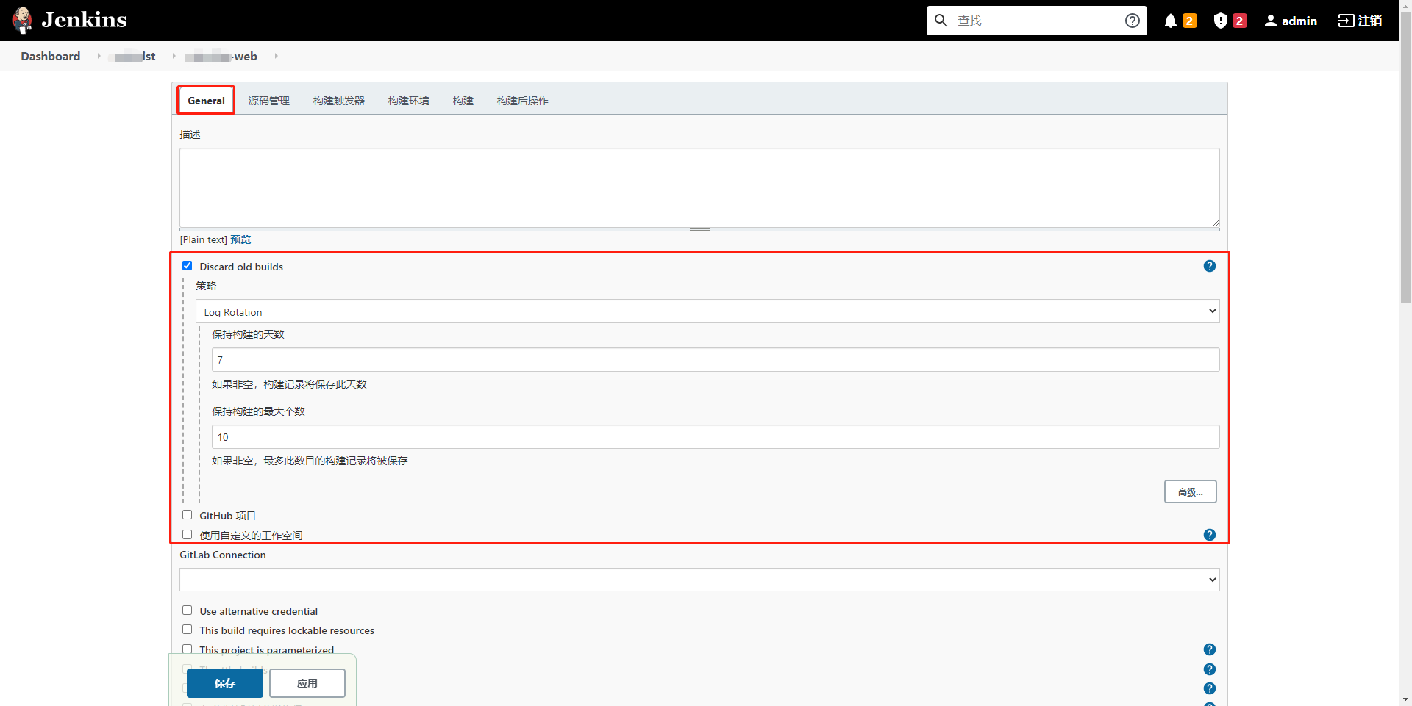Open help for custom workspace option
Image resolution: width=1412 pixels, height=706 pixels.
(1210, 535)
